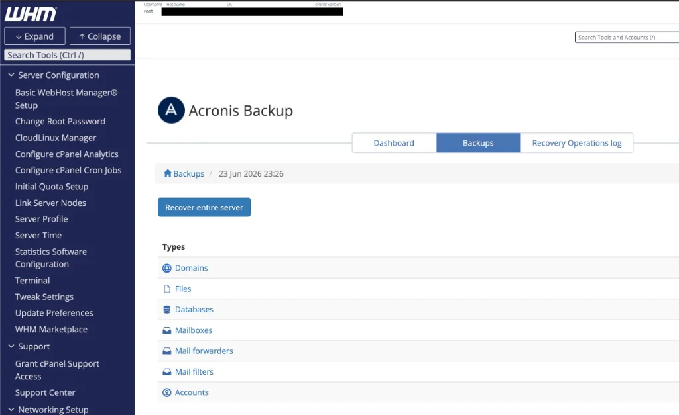Click the root username text
The width and height of the screenshot is (679, 415).
click(x=148, y=11)
